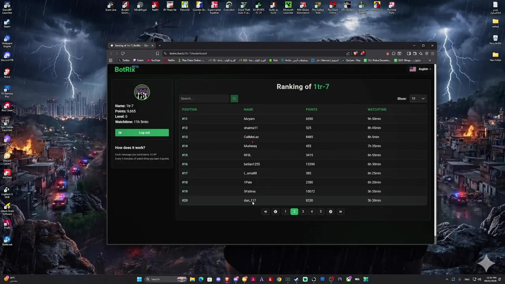Go to leaderboard page 1
The image size is (505, 284).
pos(285,212)
